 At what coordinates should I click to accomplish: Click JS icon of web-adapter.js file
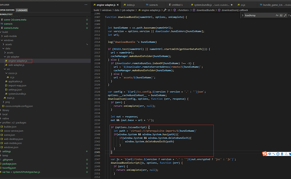coord(6,65)
